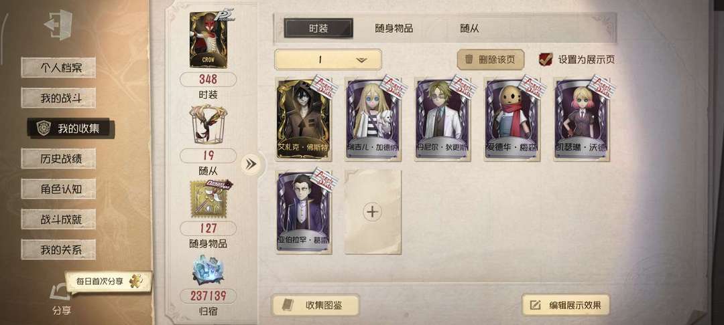Open 历史战绩 in the side menu
This screenshot has width=724, height=325.
tap(58, 158)
